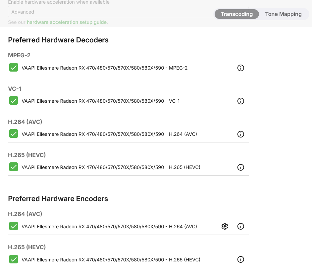
Task: Click the VAAPI Ellesmere VC-1 decoder label
Action: point(100,101)
